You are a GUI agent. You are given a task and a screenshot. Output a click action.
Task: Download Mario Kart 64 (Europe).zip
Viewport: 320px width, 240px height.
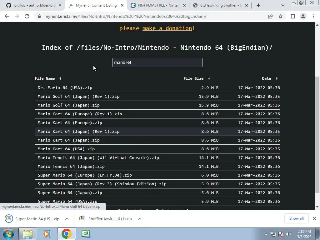[70, 123]
